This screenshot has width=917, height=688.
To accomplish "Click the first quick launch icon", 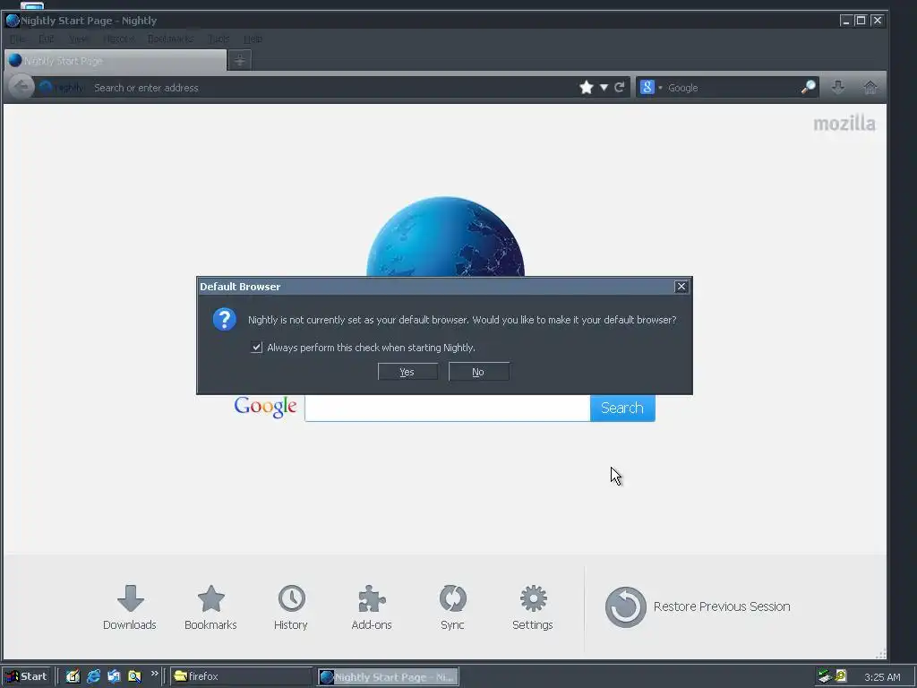I will 73,676.
